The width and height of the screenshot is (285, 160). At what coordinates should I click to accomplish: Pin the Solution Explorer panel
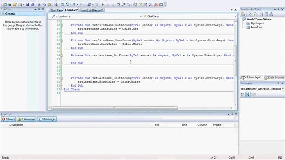click(x=278, y=9)
